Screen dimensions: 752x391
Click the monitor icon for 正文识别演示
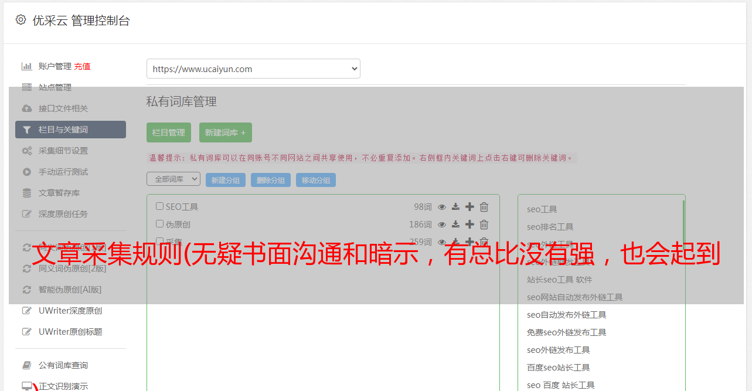[x=27, y=386]
